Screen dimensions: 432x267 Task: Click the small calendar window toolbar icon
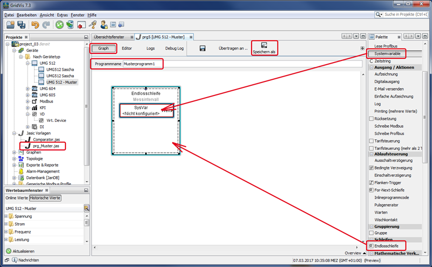113,24
